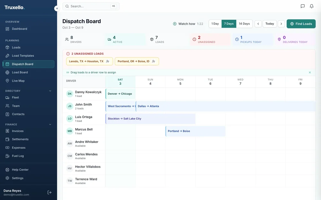Screen dimensions: 321x200
Task: Open the notifications bell
Action: (x=312, y=6)
